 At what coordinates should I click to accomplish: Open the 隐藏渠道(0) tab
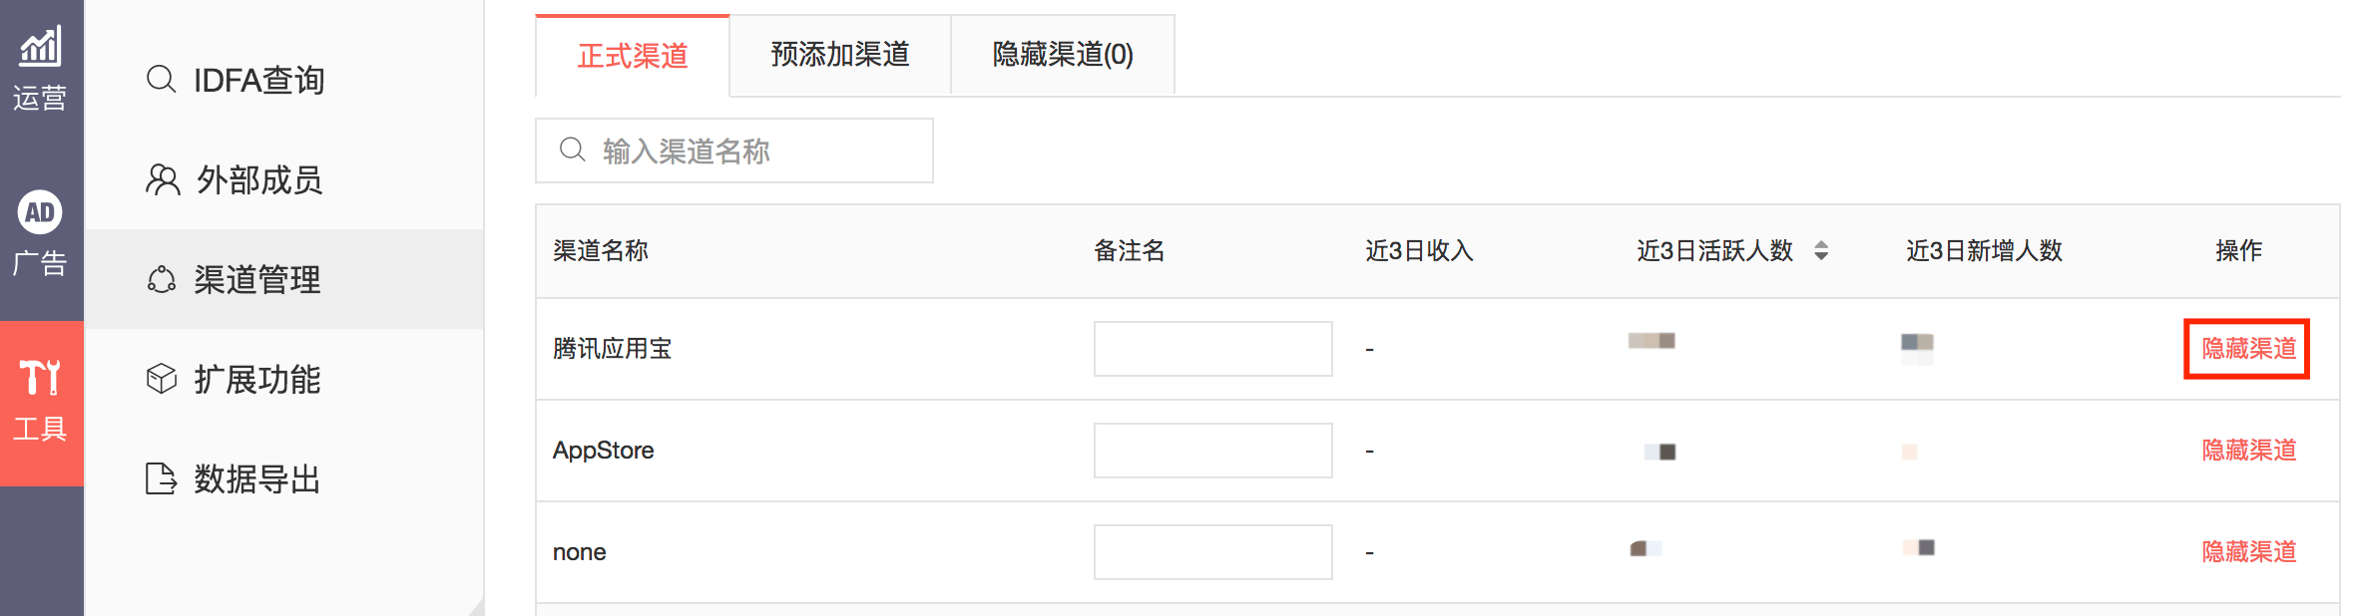tap(1061, 56)
